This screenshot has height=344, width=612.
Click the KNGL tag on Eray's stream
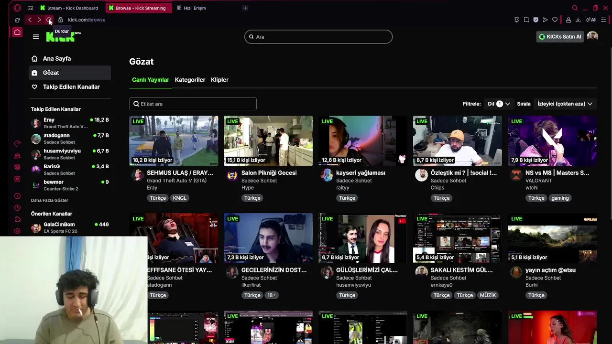179,198
